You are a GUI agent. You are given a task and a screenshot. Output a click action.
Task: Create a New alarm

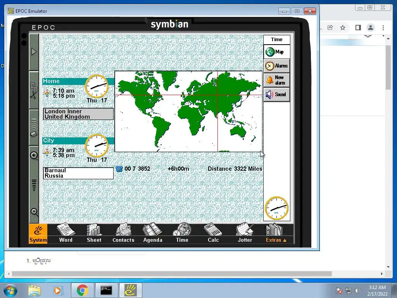click(277, 80)
